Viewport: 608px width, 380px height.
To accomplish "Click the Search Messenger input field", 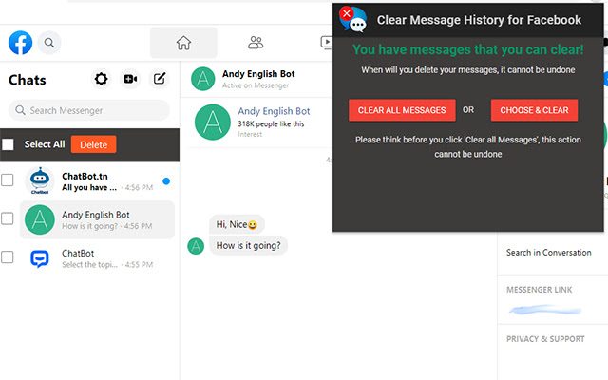I will pos(89,110).
